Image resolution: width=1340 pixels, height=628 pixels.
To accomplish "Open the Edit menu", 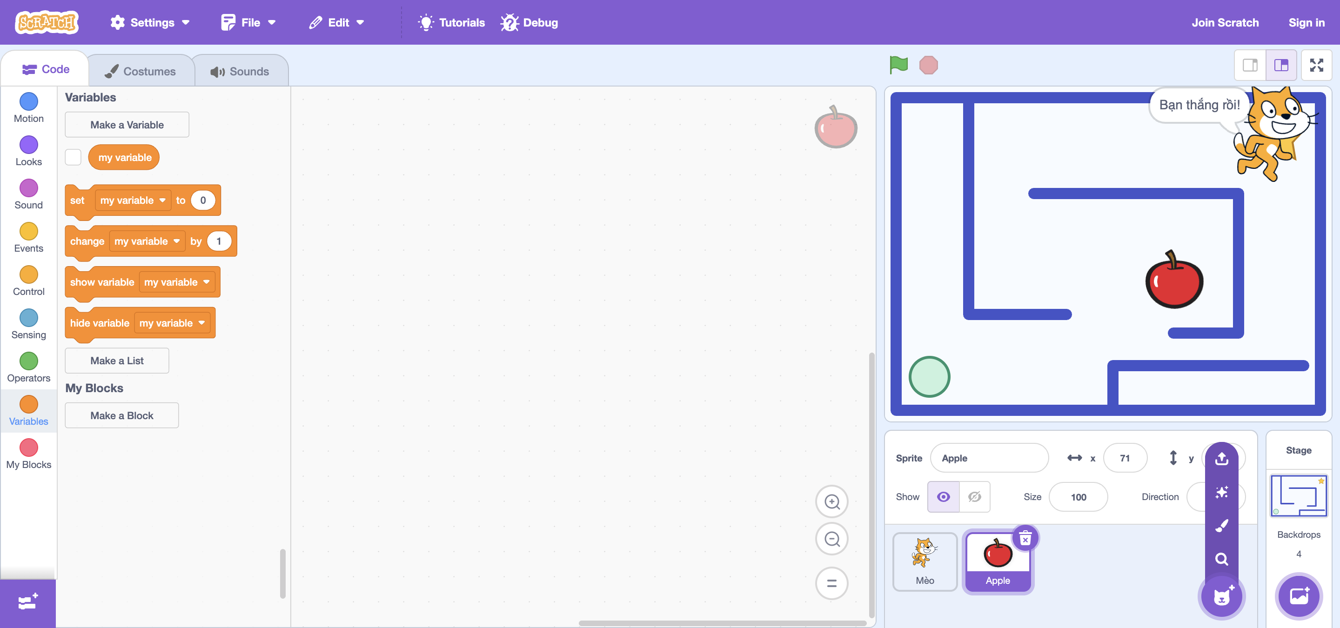I will 337,22.
